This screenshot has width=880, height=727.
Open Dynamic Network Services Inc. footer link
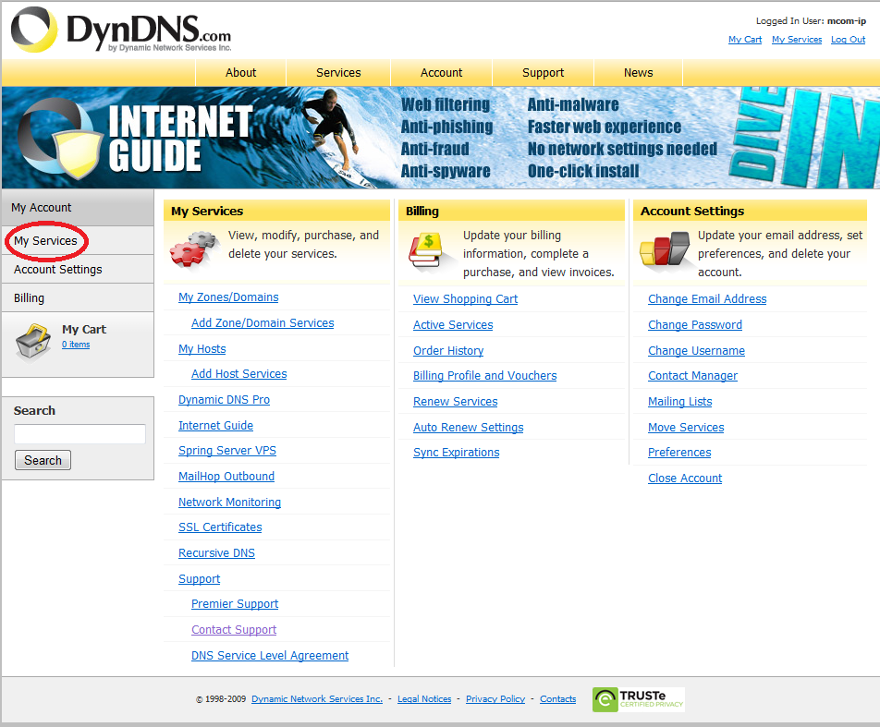click(316, 699)
